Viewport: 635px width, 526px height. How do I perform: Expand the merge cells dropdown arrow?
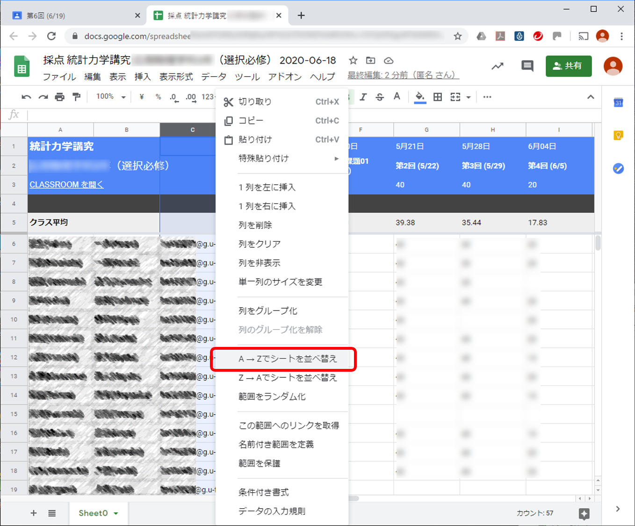click(x=468, y=97)
